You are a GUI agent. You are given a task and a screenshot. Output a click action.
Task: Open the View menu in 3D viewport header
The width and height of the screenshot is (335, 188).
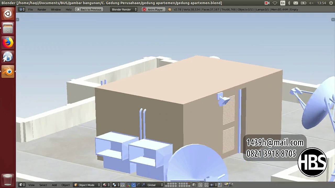click(31, 185)
